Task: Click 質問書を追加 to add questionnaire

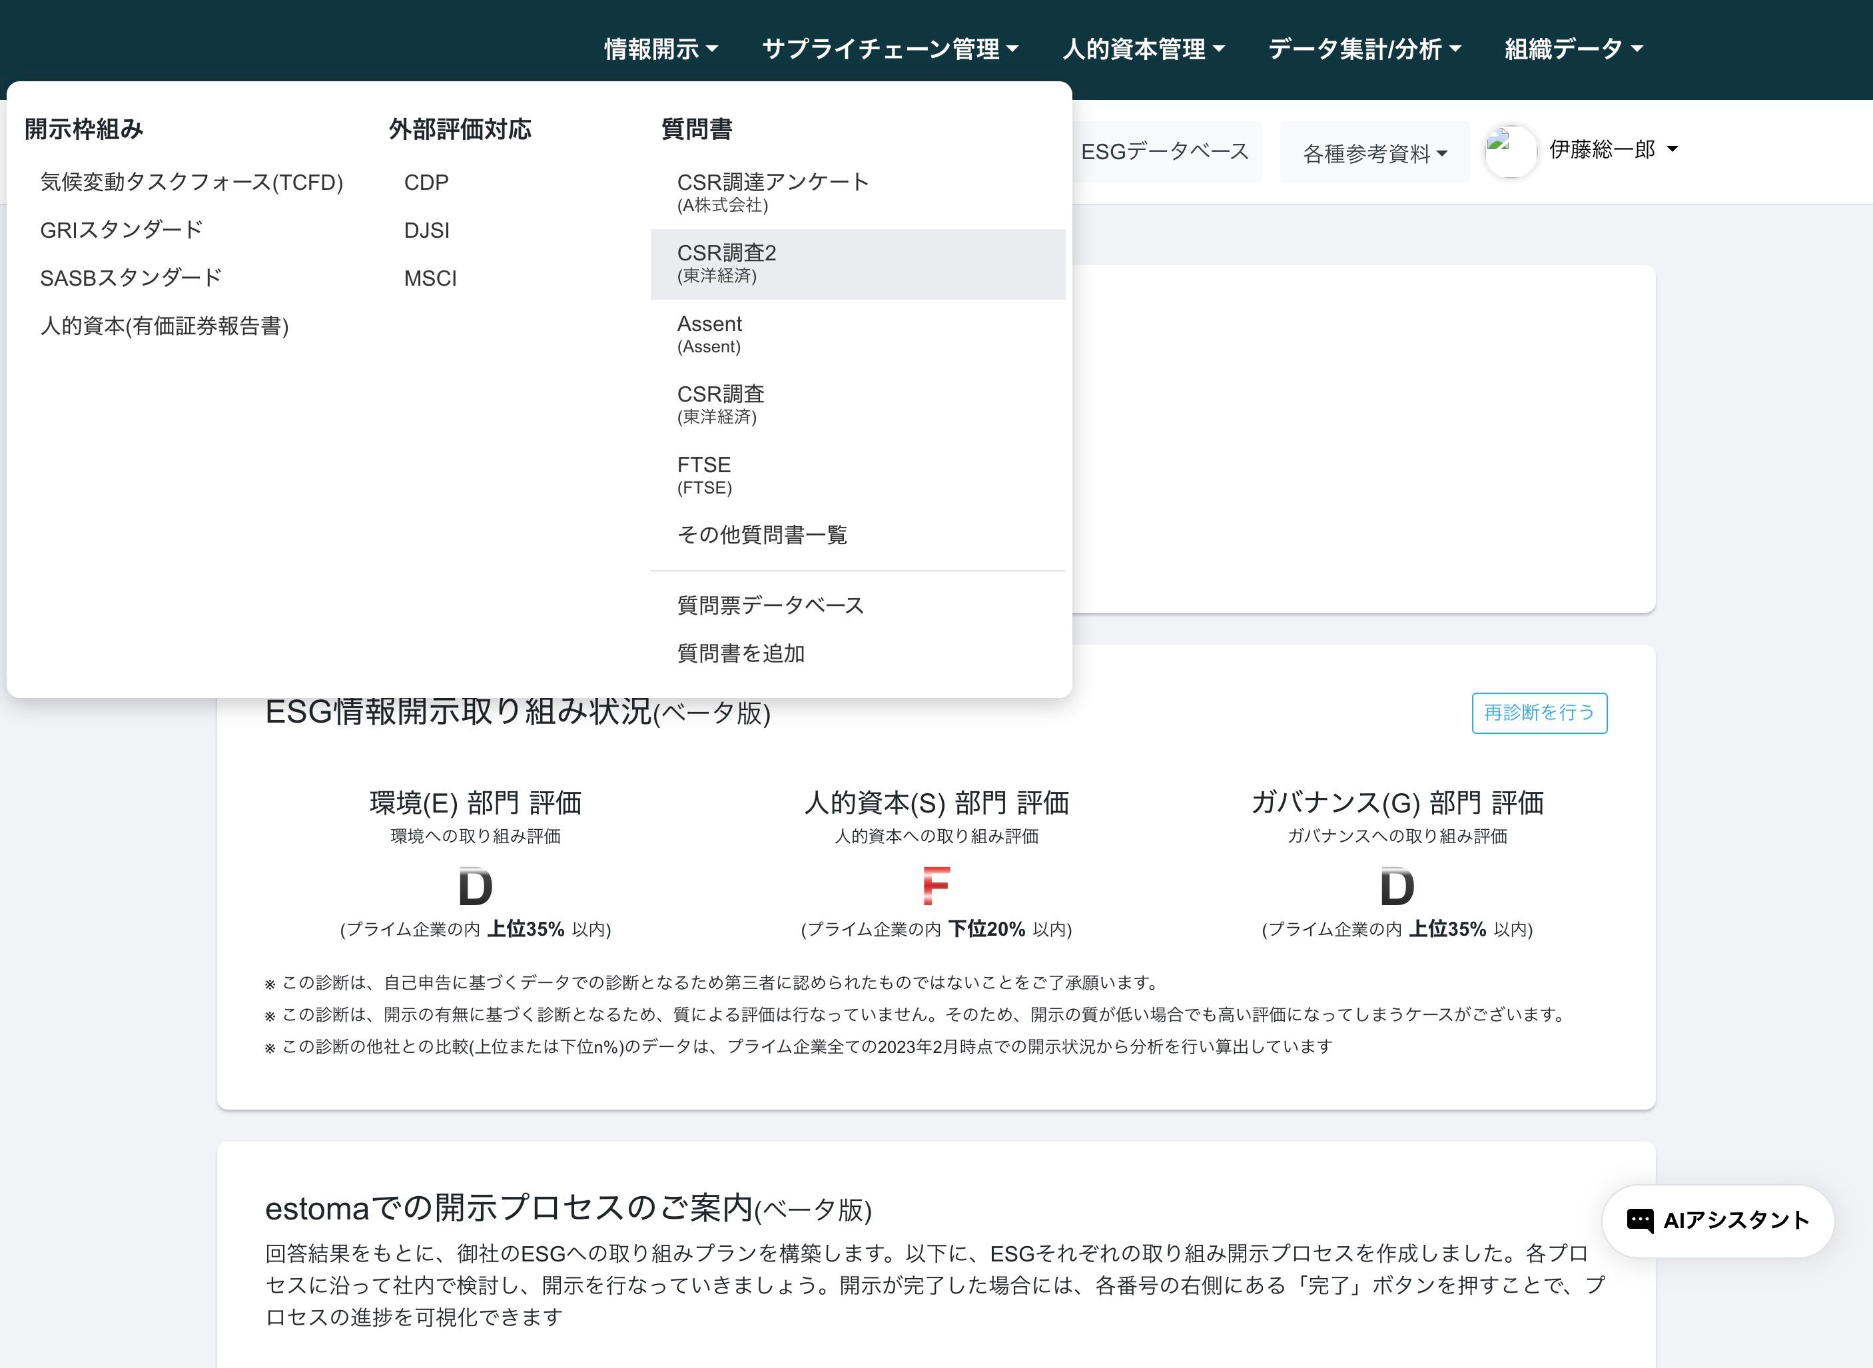Action: 740,653
